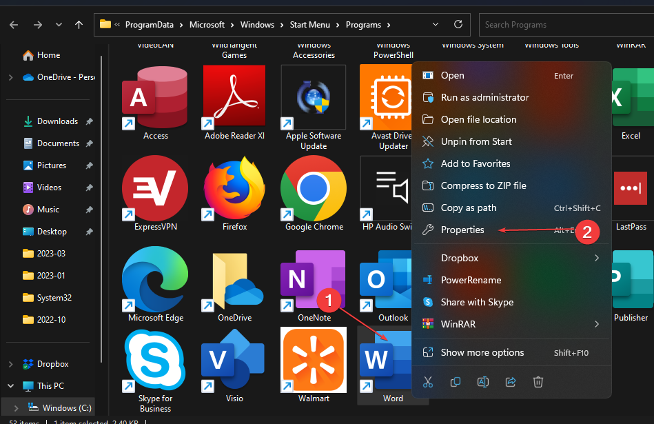Click the HP Audio Switch icon
Viewport: 654px width, 424px height.
pos(386,188)
